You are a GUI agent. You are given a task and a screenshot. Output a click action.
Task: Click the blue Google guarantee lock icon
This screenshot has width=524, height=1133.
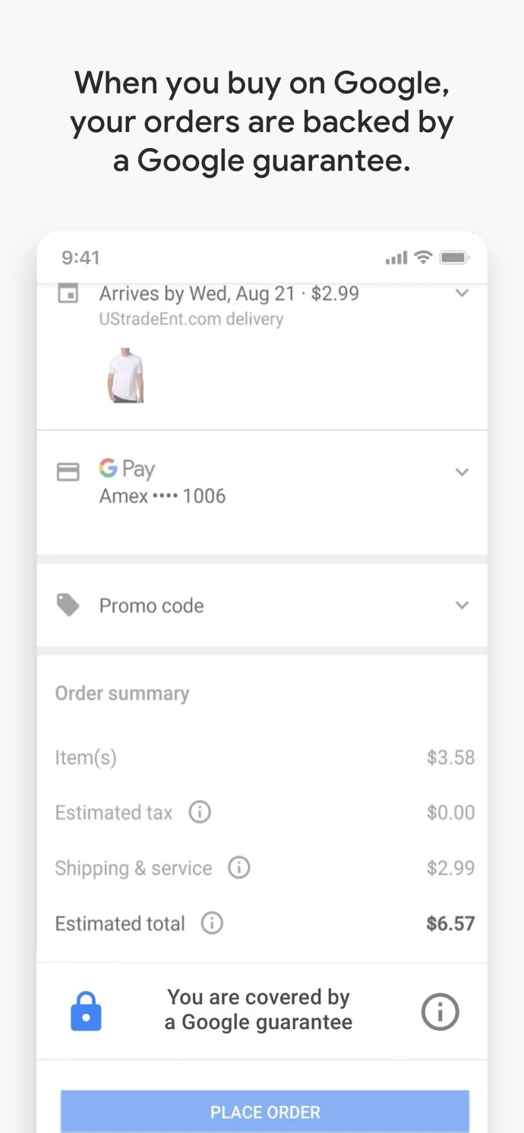(x=86, y=1010)
